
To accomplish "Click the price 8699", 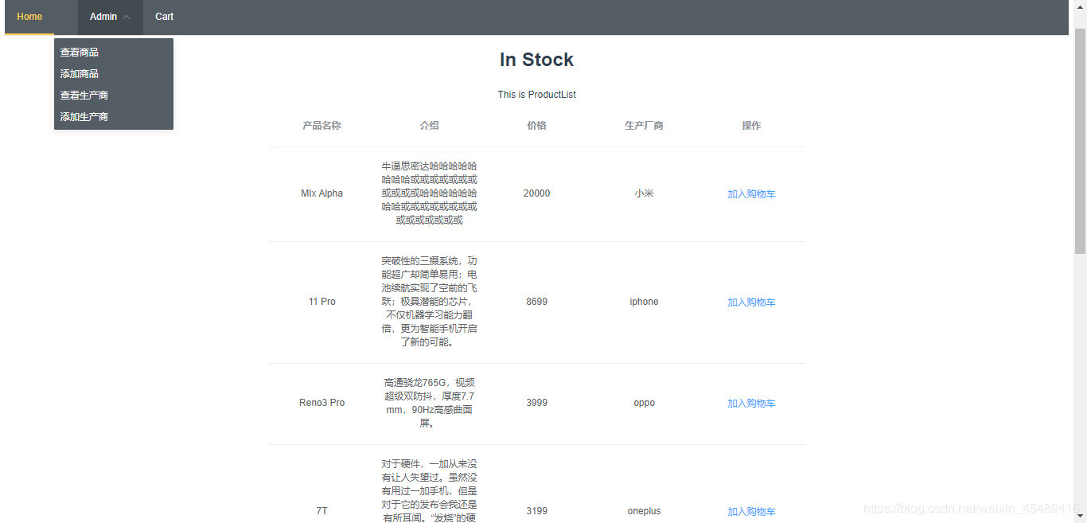I will [536, 302].
